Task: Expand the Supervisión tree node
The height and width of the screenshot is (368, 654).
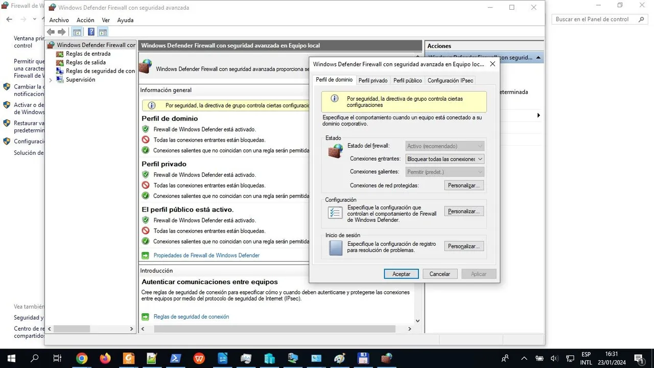Action: click(51, 80)
